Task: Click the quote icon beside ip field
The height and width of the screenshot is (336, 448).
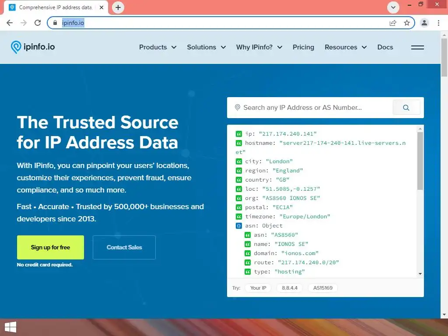Action: coord(239,134)
